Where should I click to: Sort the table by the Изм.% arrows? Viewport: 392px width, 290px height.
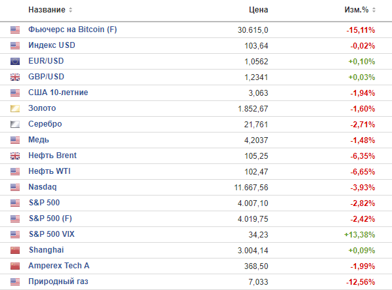click(374, 10)
